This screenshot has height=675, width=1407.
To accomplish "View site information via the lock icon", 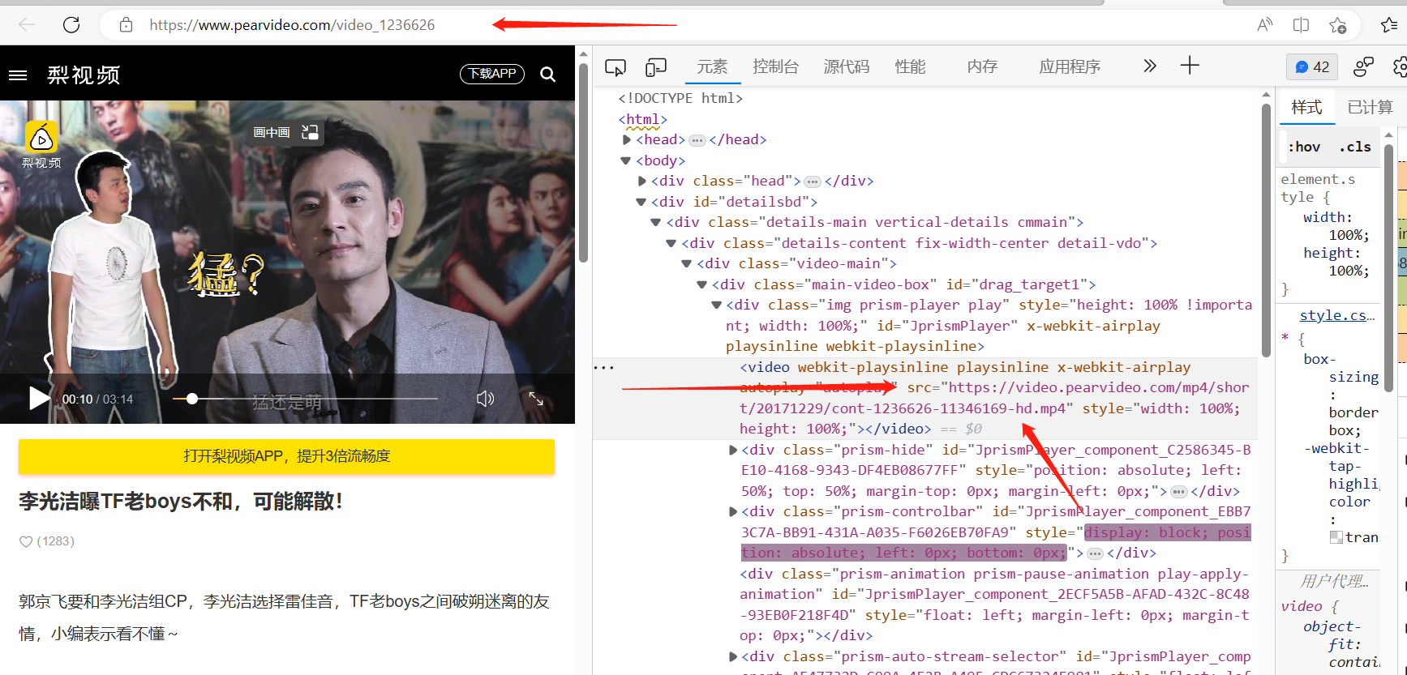I will (x=126, y=25).
